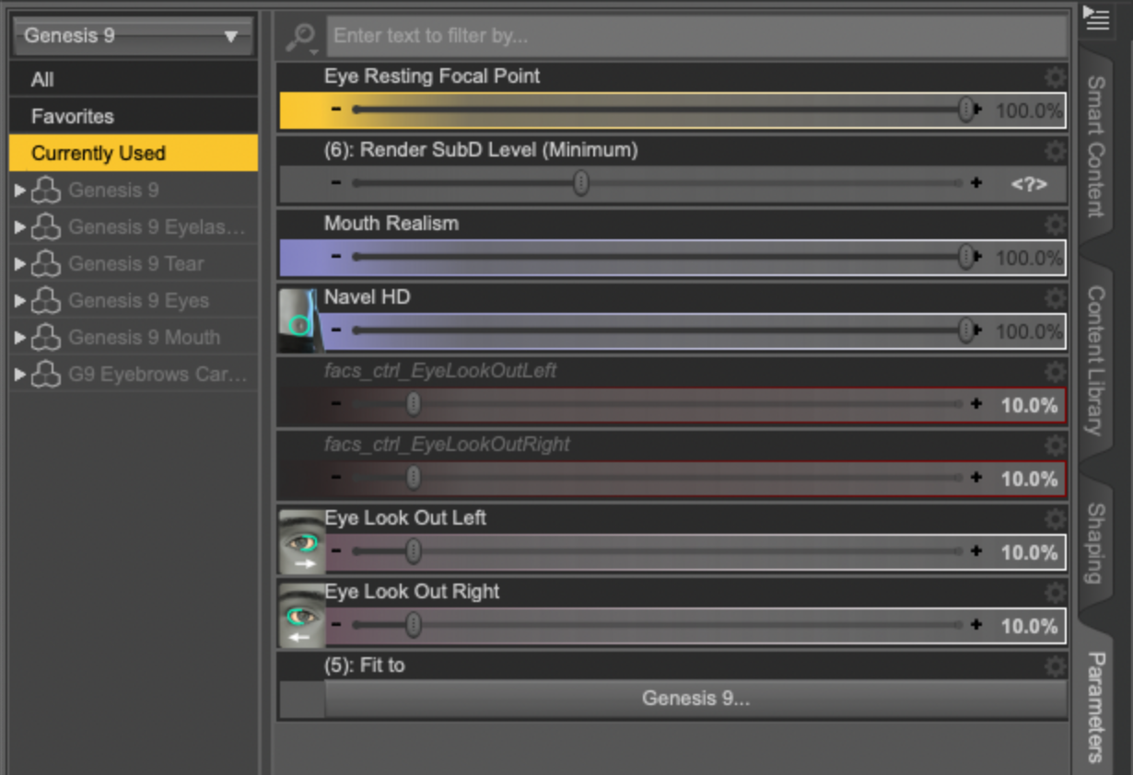Switch to the Smart Content tab
This screenshot has height=775, width=1133.
point(1095,146)
